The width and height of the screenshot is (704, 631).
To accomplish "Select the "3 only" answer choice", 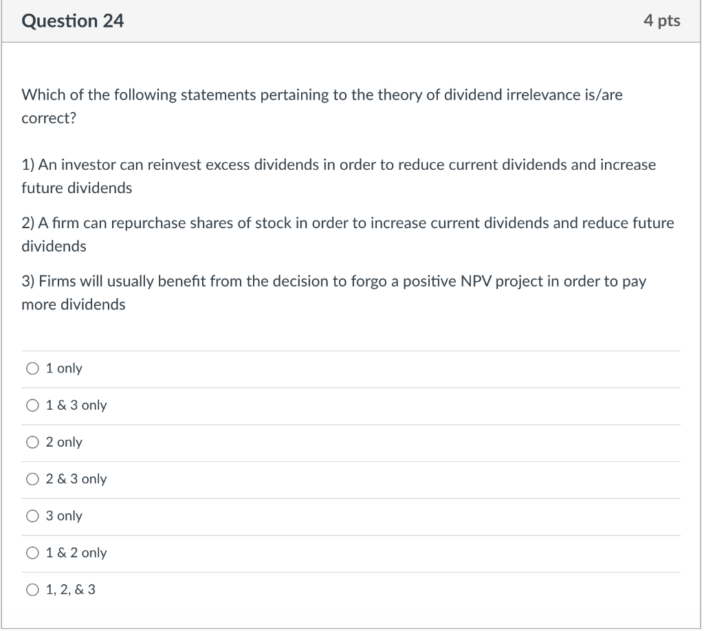I will (32, 516).
